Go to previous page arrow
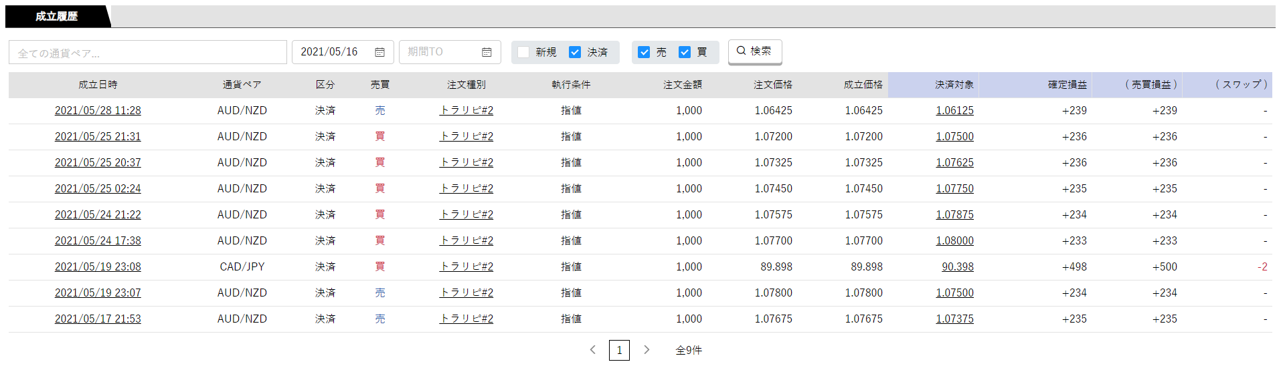The image size is (1283, 368). [592, 350]
